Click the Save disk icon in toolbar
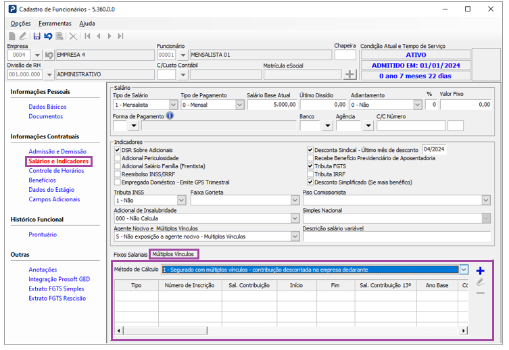 click(x=37, y=36)
